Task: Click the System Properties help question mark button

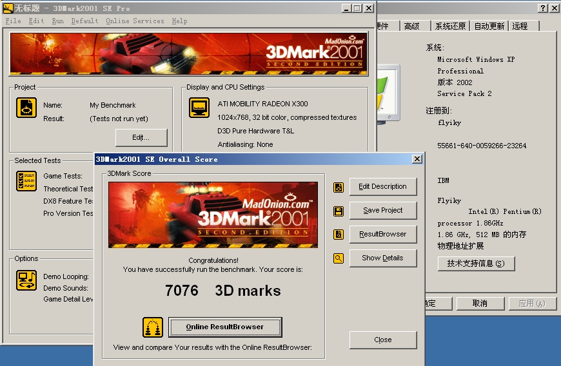Action: click(543, 8)
